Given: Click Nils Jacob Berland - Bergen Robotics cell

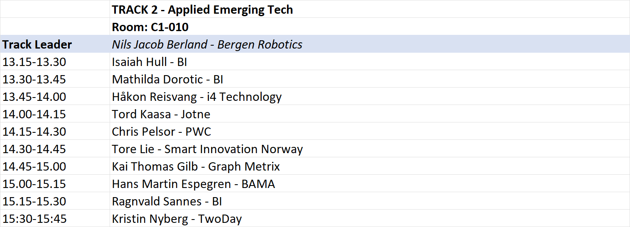Looking at the screenshot, I should pyautogui.click(x=370, y=44).
